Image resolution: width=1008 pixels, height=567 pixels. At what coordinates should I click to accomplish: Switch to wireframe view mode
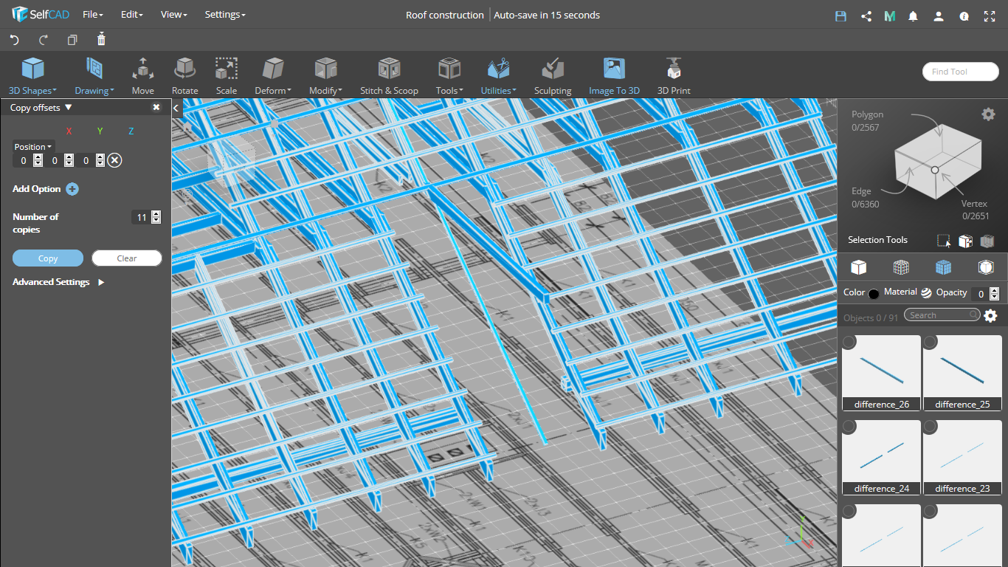click(901, 267)
